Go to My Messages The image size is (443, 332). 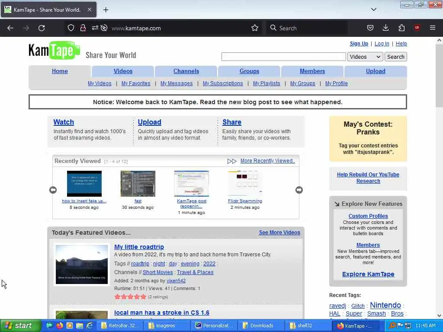[177, 83]
